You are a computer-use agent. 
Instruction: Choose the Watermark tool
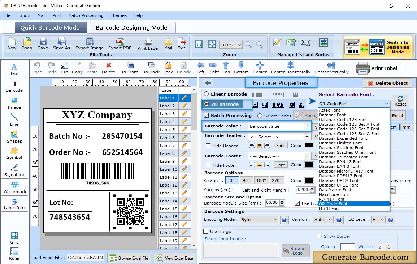(15, 188)
